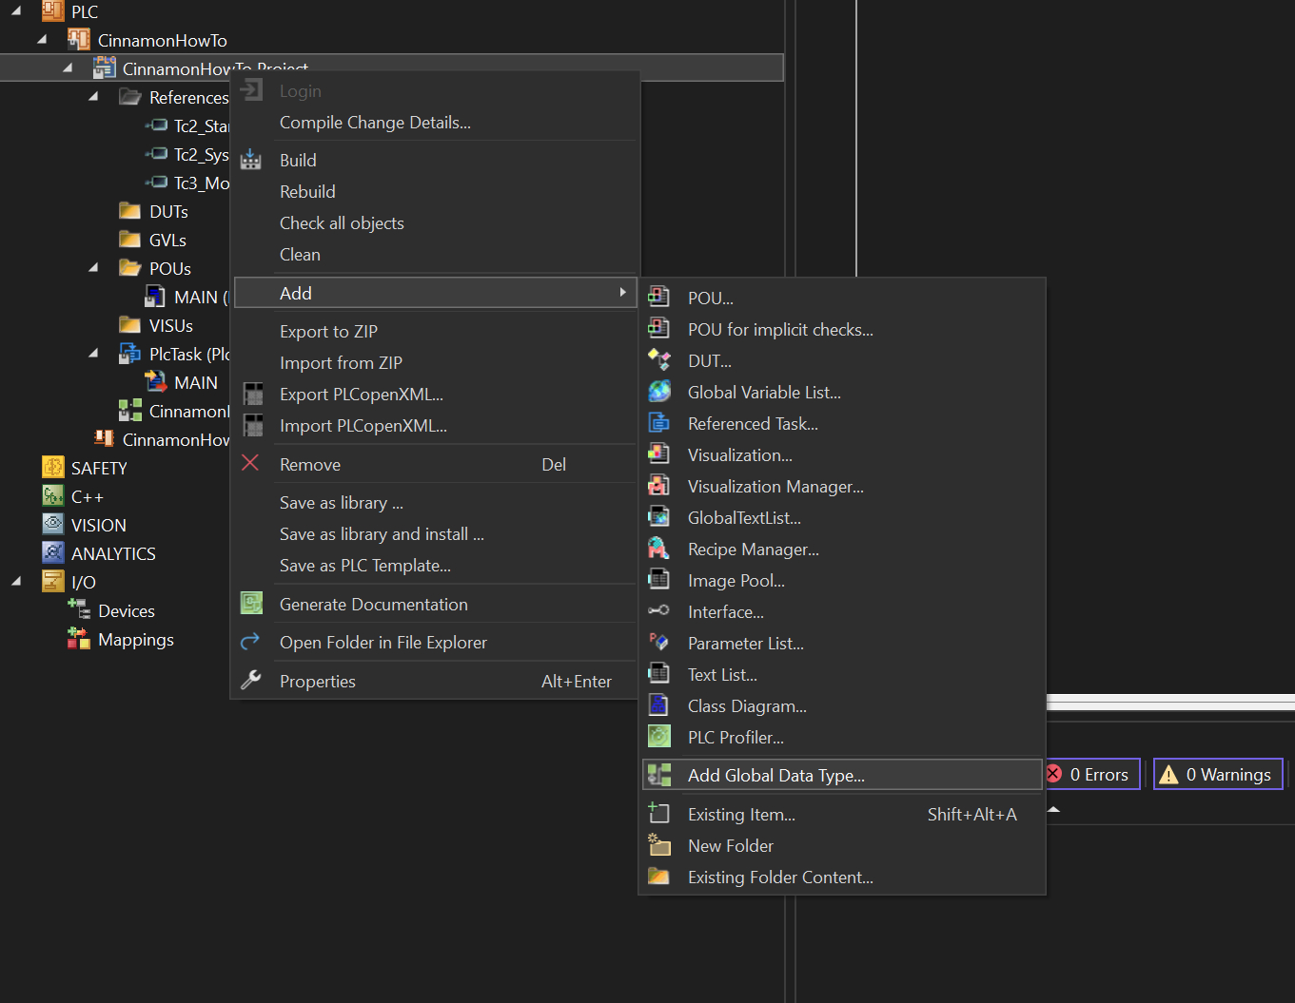This screenshot has height=1003, width=1295.
Task: Collapse the References folder
Action: 93,96
